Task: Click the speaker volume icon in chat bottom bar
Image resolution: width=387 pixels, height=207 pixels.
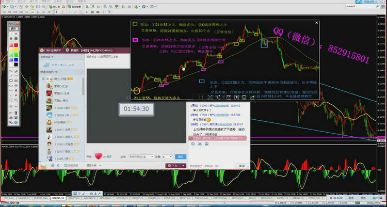Action: [x=58, y=166]
